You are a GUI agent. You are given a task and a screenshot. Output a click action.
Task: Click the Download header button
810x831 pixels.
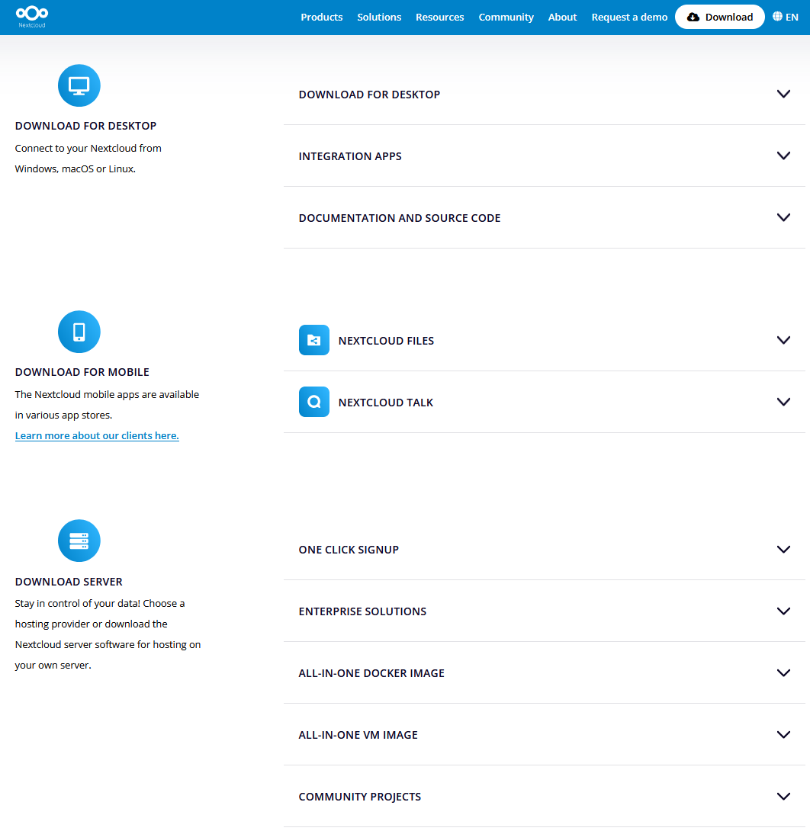719,17
